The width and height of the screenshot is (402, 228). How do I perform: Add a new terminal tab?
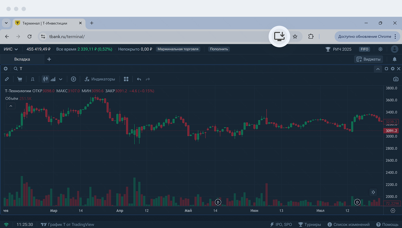tap(49, 59)
